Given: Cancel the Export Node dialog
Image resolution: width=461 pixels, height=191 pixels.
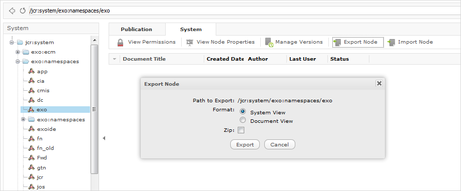Looking at the screenshot, I should click(x=280, y=144).
